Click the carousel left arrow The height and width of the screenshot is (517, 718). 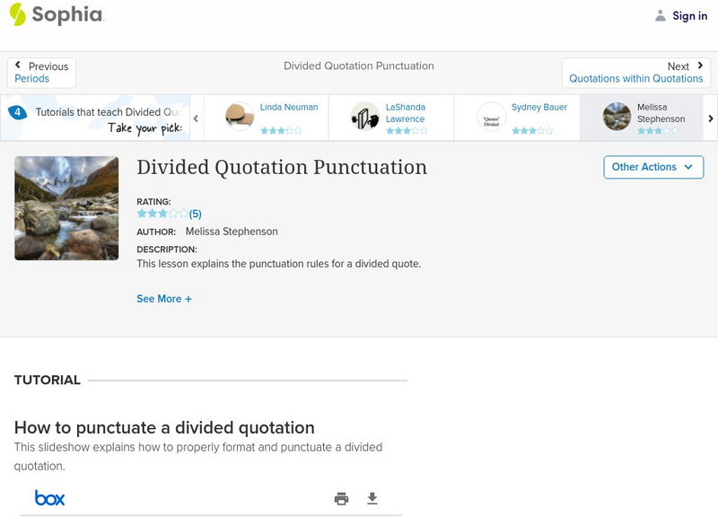point(196,118)
